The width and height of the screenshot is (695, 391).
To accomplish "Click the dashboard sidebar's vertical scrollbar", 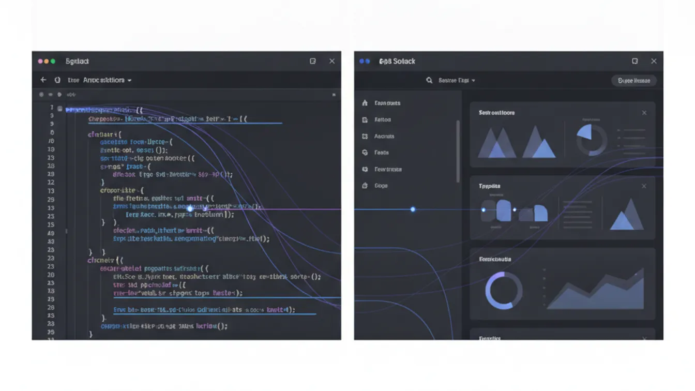I will point(458,151).
